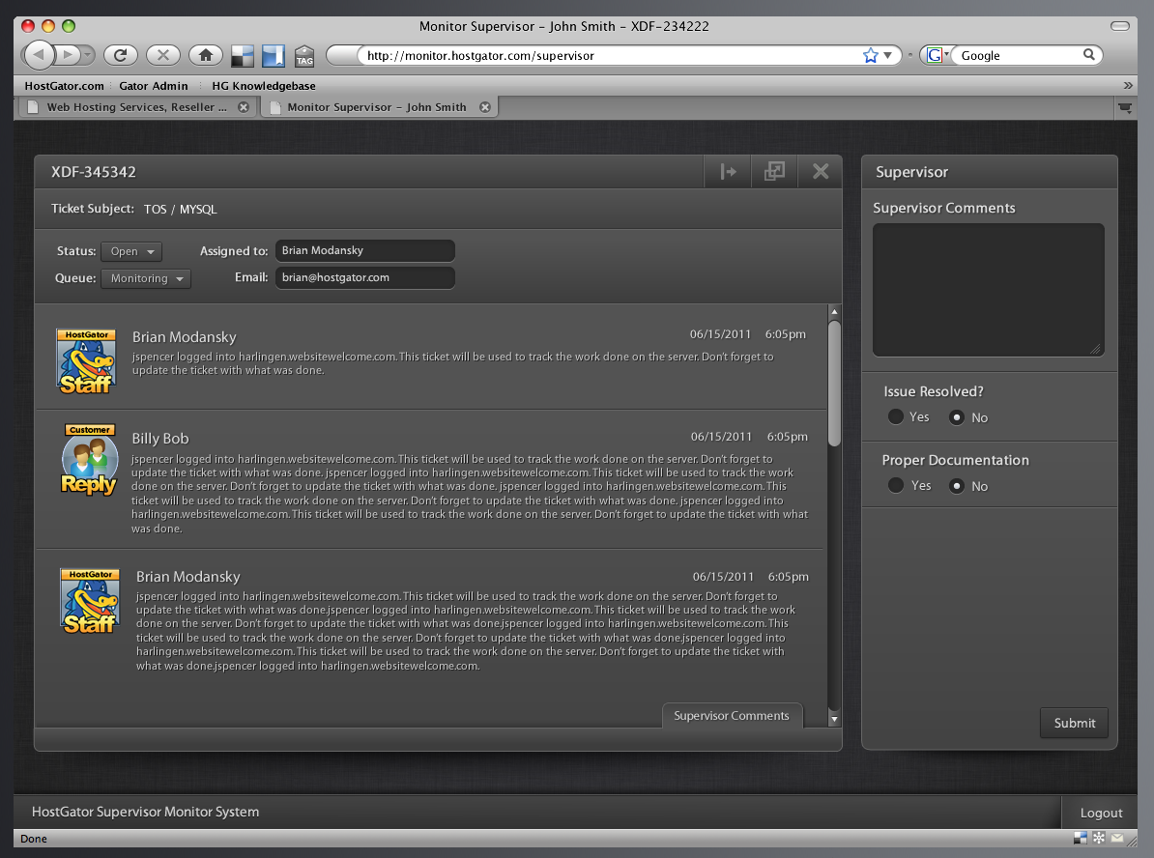The width and height of the screenshot is (1154, 858).
Task: Open the Gator Admin bookmark
Action: (153, 86)
